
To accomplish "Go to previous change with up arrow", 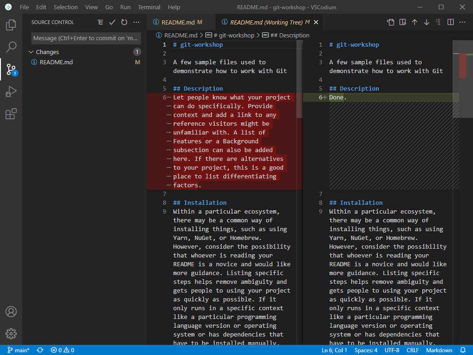I will coord(414,22).
